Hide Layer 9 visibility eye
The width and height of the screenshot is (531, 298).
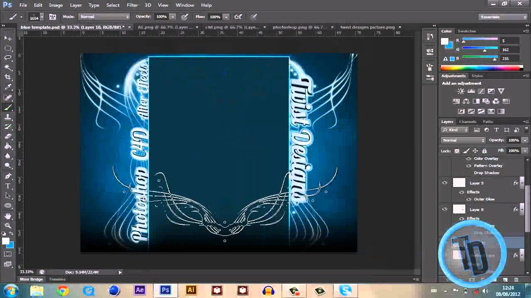tap(445, 183)
